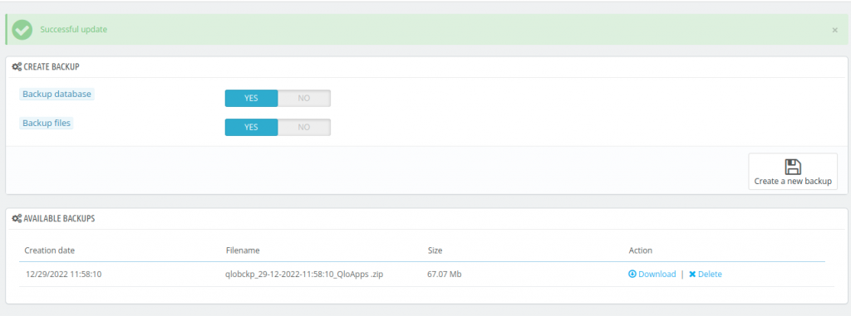Select the qlobckp_29-12-2022 filename cell
Viewport: 851px width, 316px height.
(x=304, y=275)
